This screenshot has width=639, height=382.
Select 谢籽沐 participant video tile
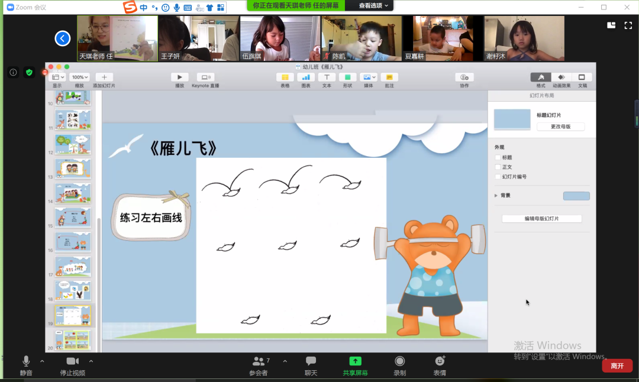(x=524, y=38)
